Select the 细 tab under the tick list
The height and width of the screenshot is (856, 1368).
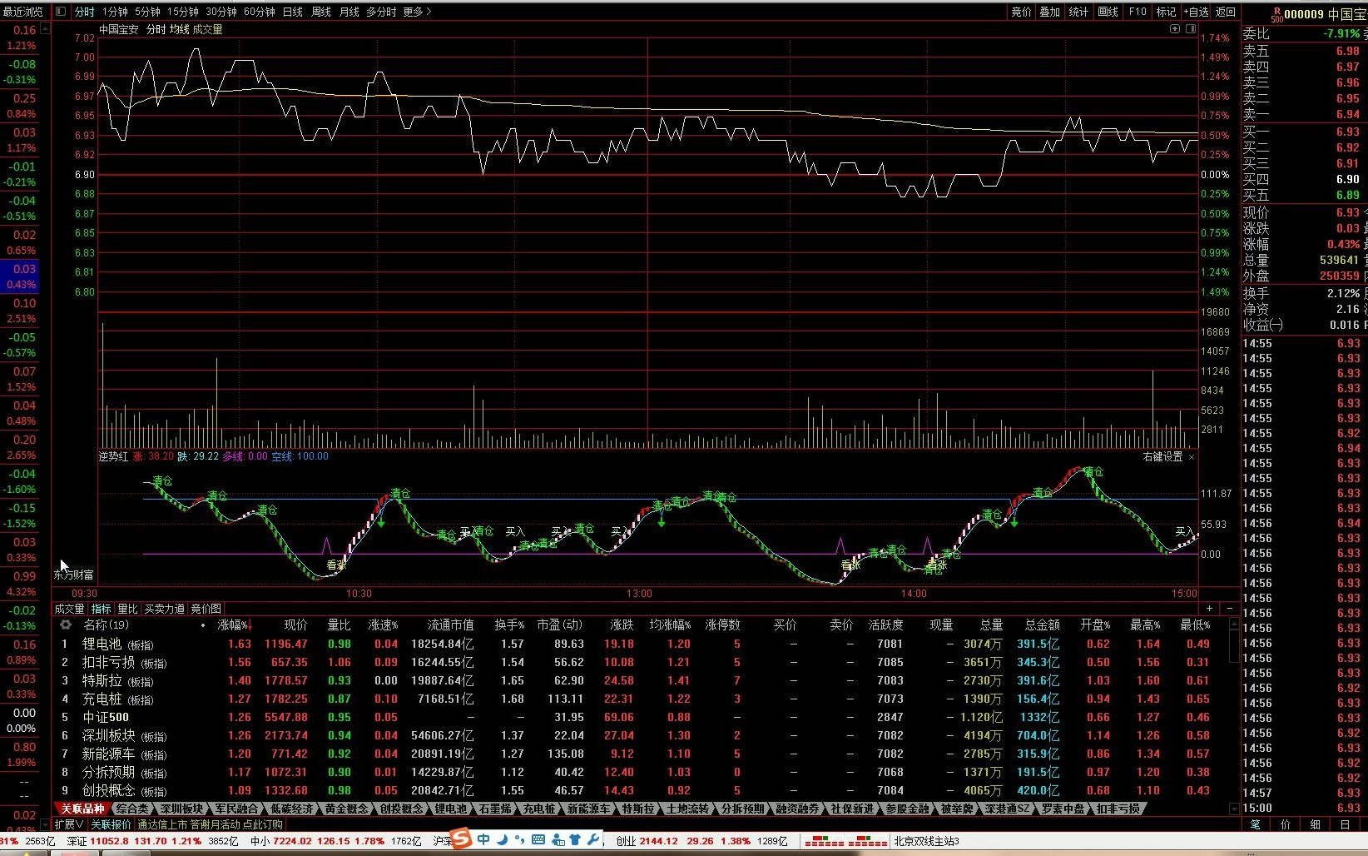[1316, 824]
